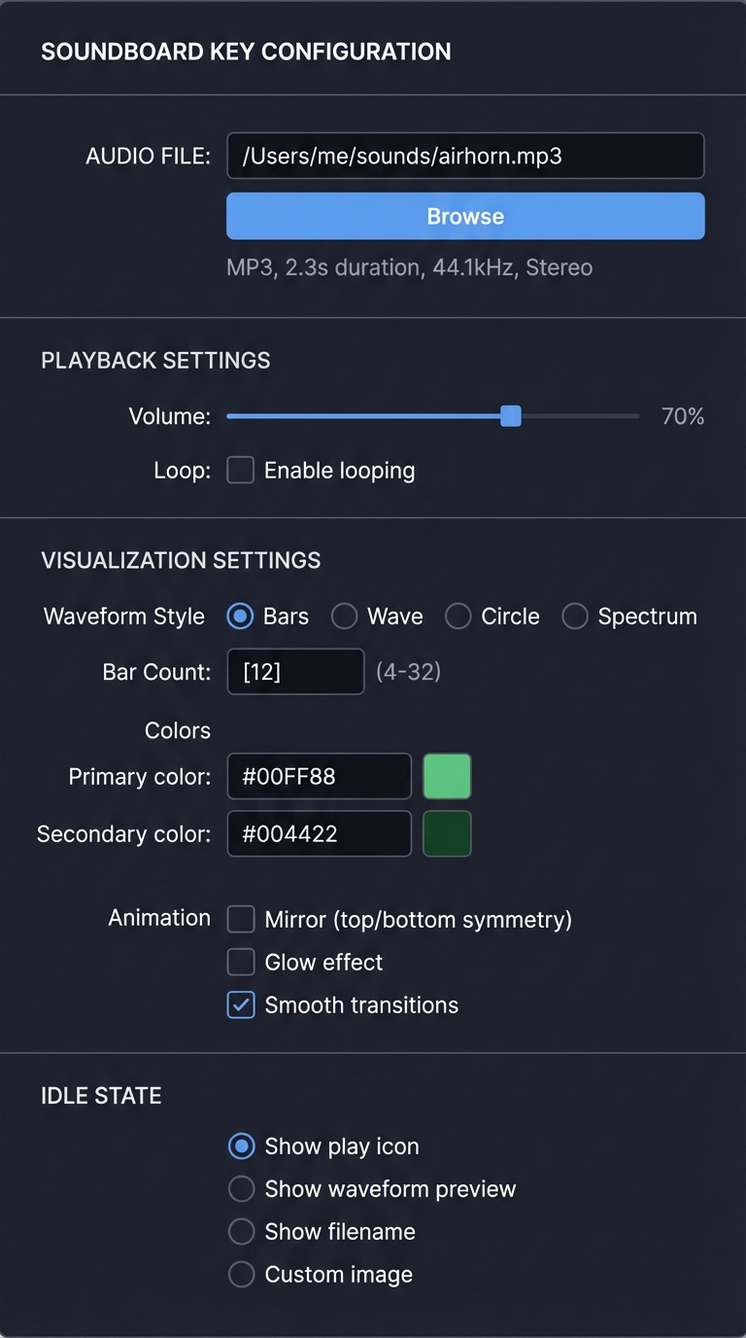Viewport: 746px width, 1338px height.
Task: Enable the Glow effect option
Action: tap(240, 962)
